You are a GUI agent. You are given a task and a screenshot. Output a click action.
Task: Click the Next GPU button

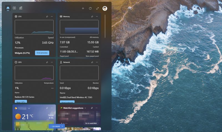pos(21,101)
